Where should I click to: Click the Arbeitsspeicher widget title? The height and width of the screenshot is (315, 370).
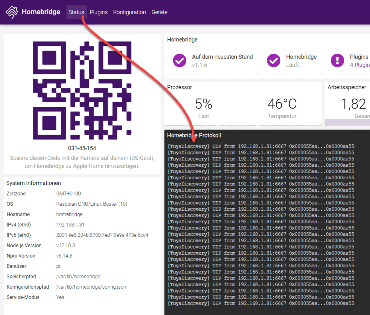point(347,87)
